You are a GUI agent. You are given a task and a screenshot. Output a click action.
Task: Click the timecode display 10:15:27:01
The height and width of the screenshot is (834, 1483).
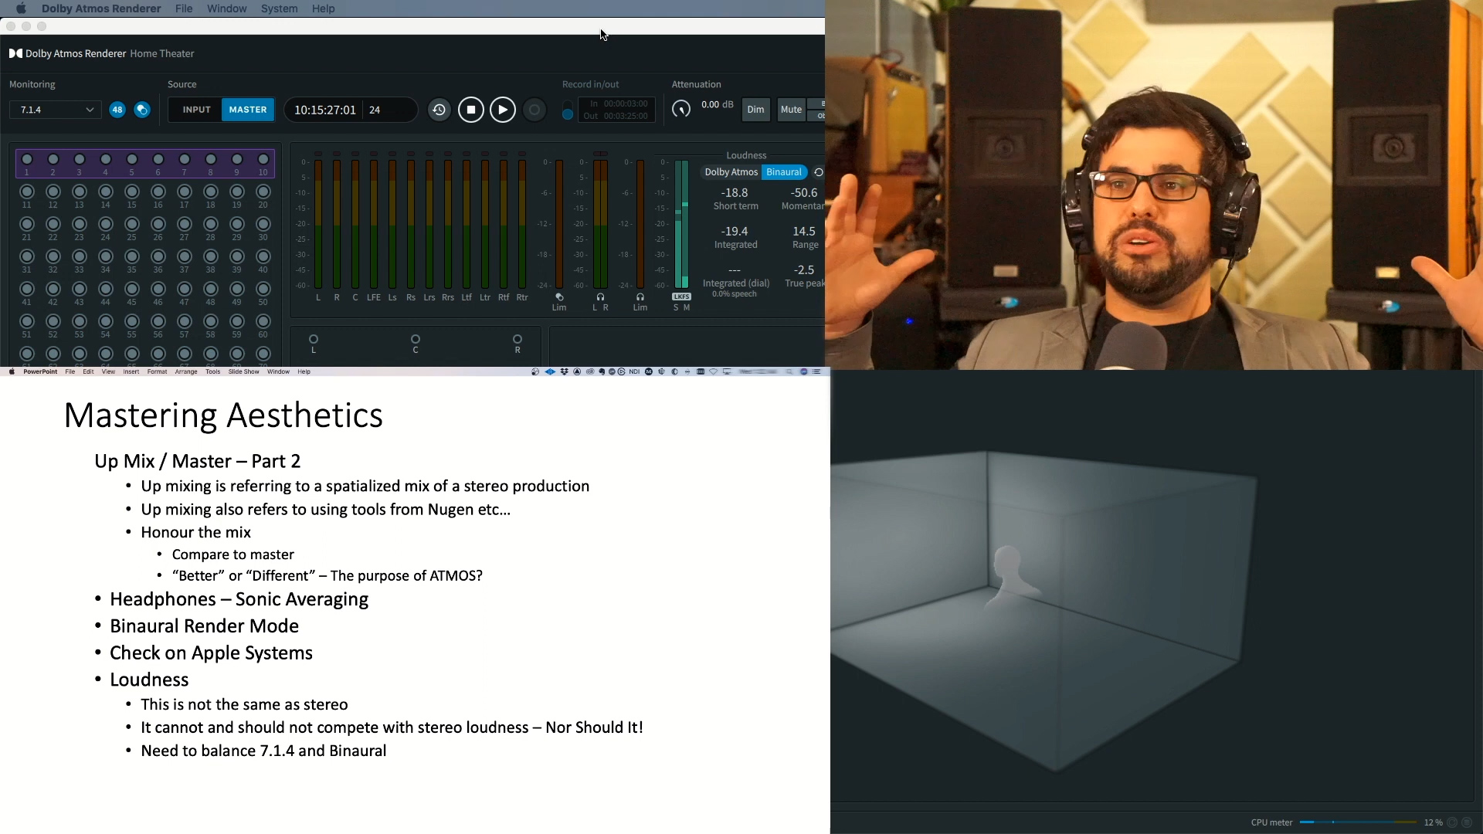[x=324, y=110]
